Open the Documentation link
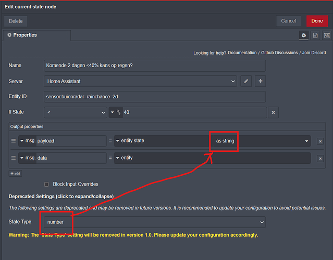This screenshot has height=260, width=333. click(242, 53)
